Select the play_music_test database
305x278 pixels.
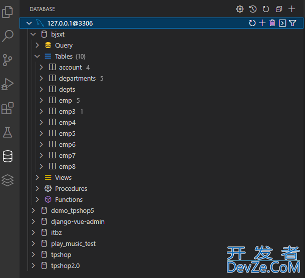tap(73, 244)
